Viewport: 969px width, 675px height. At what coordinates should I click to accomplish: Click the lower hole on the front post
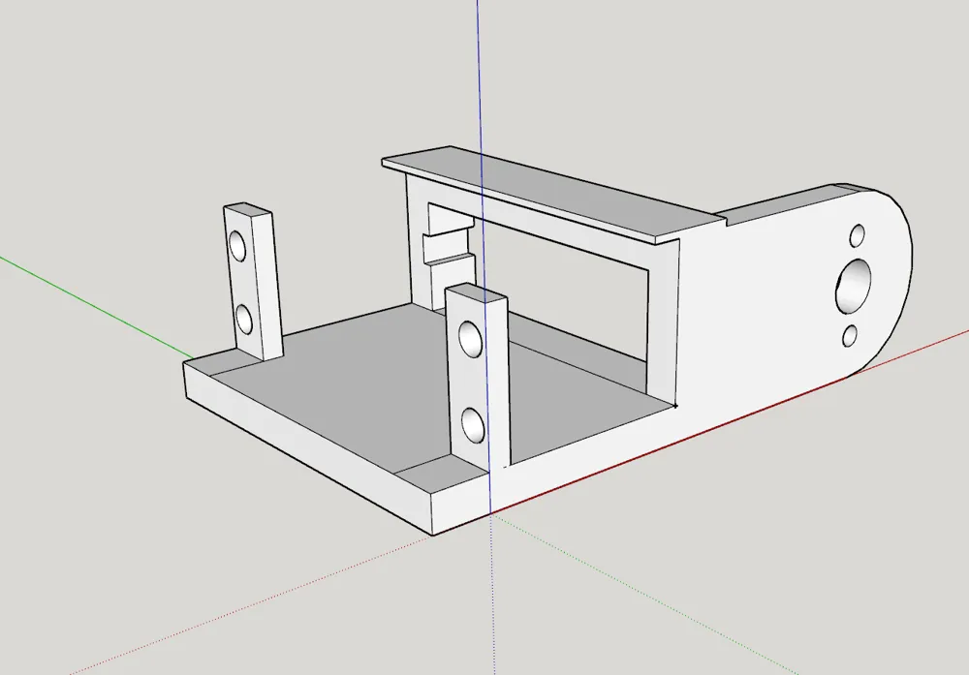click(474, 424)
